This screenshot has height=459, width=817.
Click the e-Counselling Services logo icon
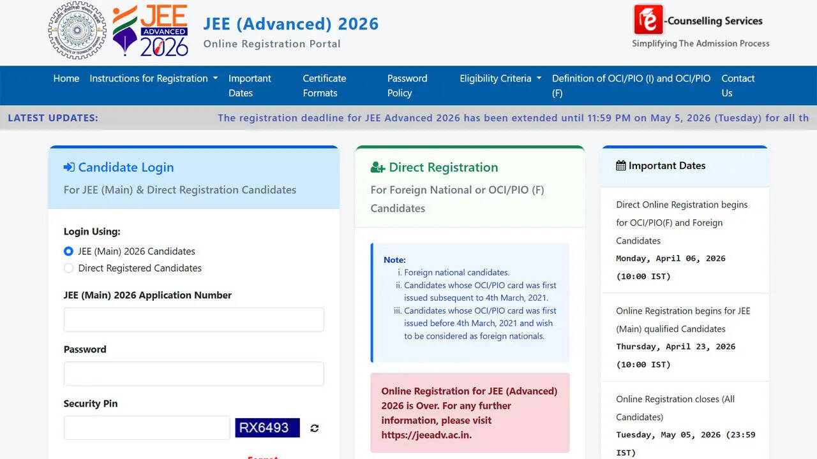[x=648, y=19]
